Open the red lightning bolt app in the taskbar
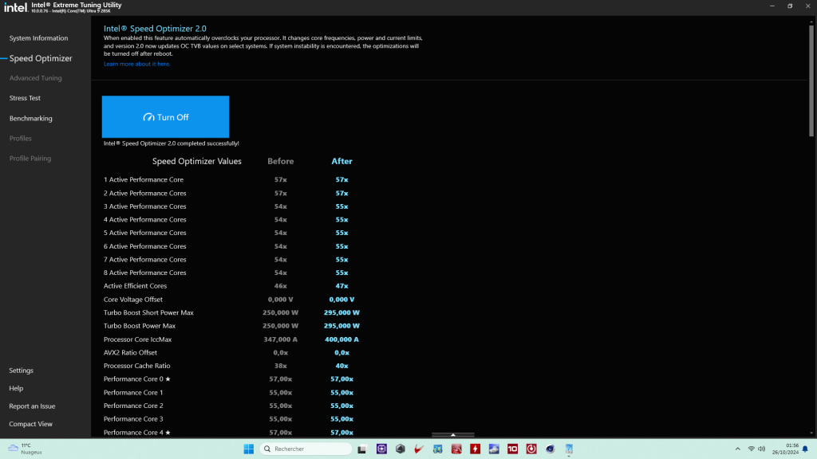The width and height of the screenshot is (817, 459). pyautogui.click(x=476, y=449)
